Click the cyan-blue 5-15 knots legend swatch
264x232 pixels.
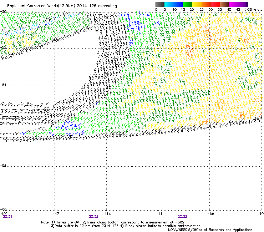(x=174, y=4)
